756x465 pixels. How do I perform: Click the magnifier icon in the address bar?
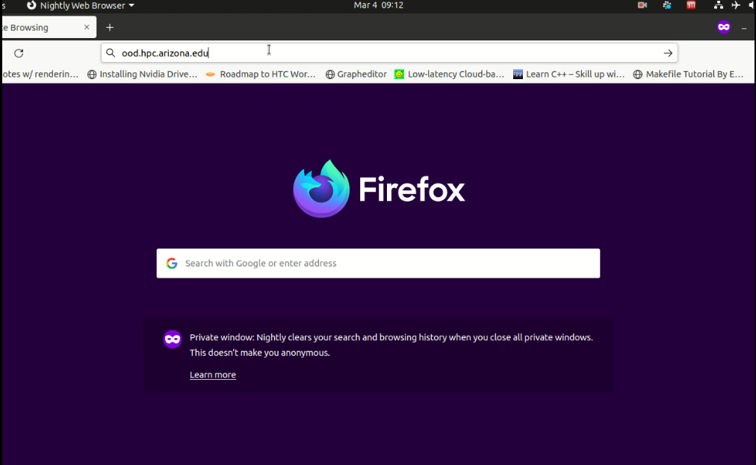click(111, 53)
